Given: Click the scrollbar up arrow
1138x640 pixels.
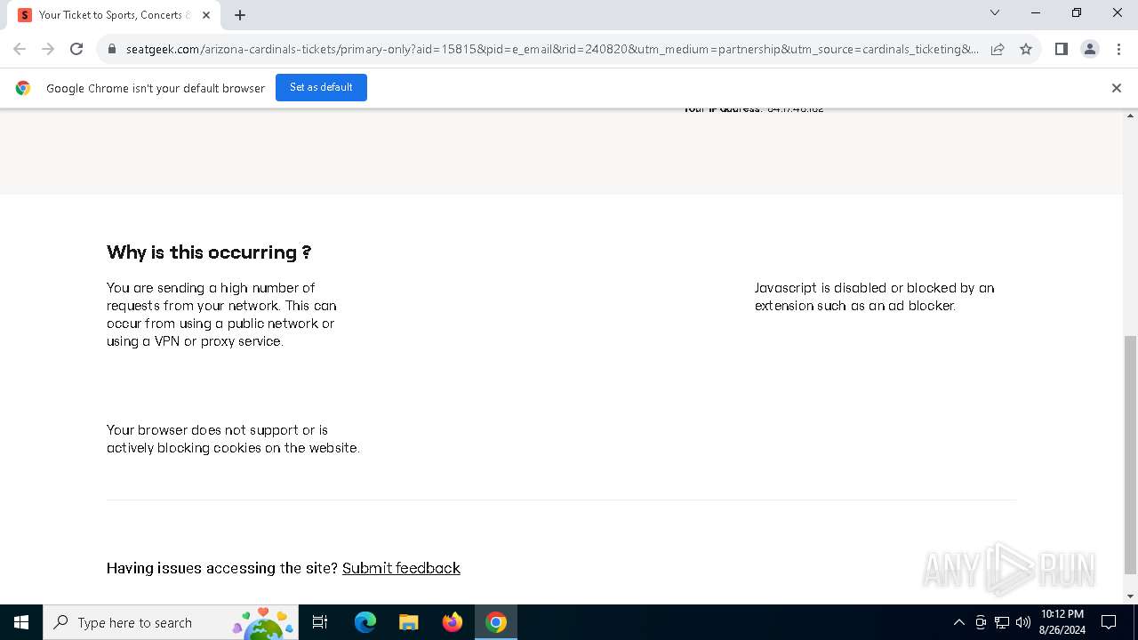Looking at the screenshot, I should click(1131, 116).
